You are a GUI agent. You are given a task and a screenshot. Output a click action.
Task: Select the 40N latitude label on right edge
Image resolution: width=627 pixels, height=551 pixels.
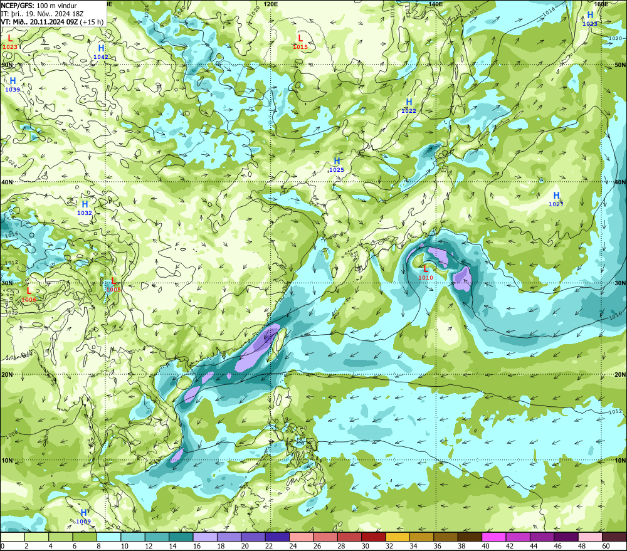620,182
